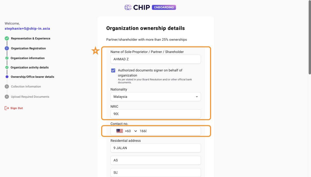Click the ONBOARDING badge button

(x=164, y=7)
